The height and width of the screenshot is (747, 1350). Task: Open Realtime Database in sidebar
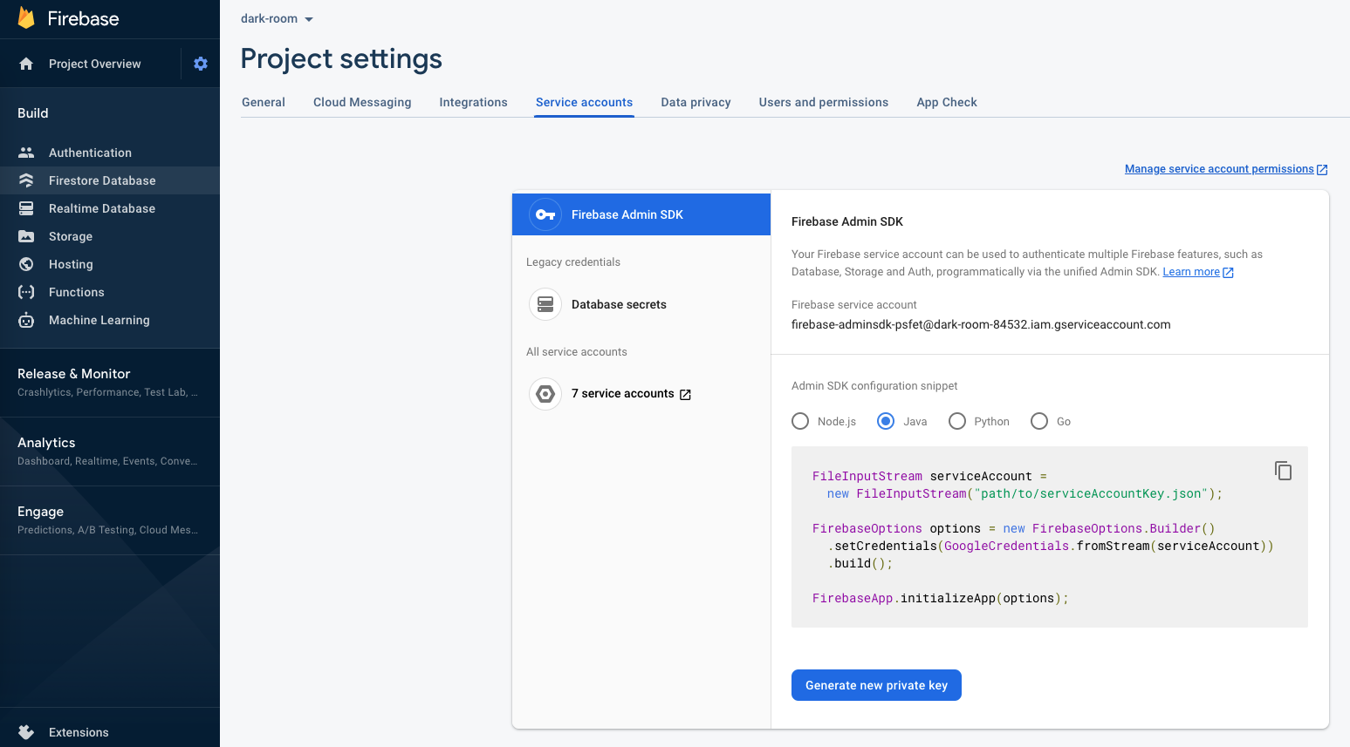click(x=110, y=208)
